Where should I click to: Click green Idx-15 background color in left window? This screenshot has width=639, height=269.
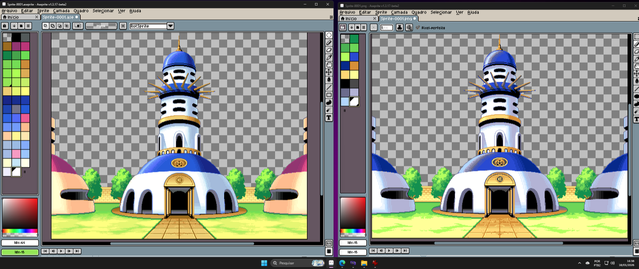point(20,251)
